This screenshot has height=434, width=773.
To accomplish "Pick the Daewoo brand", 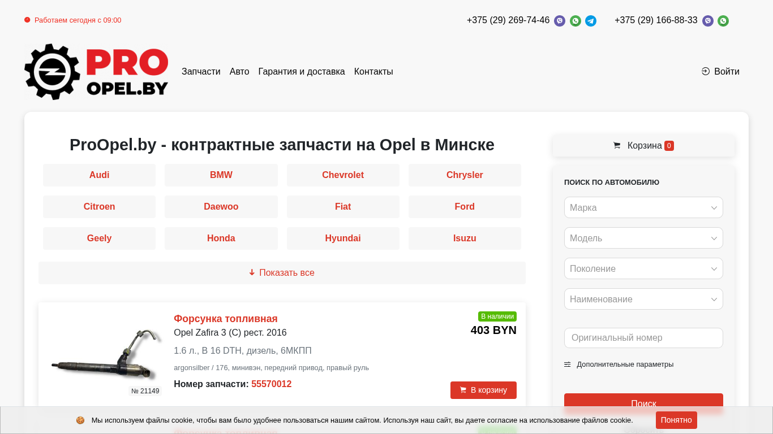I will pyautogui.click(x=221, y=207).
